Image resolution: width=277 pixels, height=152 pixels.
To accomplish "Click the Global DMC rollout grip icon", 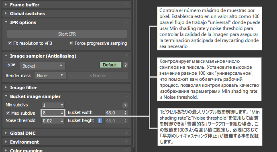I will tap(127, 133).
